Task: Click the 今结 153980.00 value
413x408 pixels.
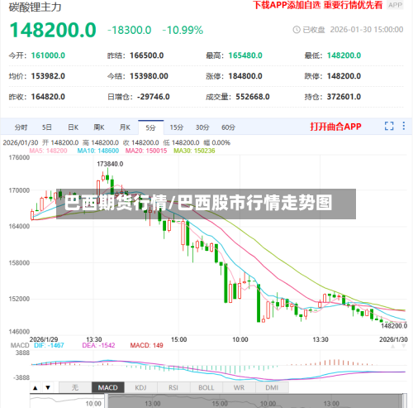Action: click(x=149, y=76)
